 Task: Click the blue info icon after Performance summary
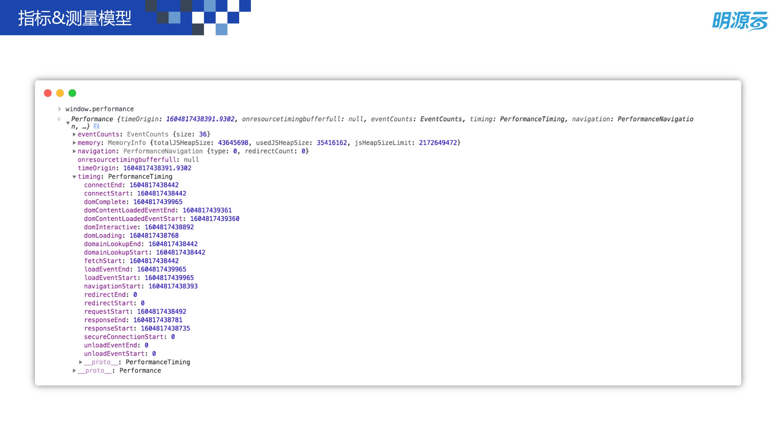(x=96, y=126)
